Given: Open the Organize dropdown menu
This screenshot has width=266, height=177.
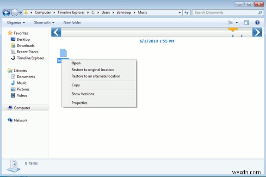Looking at the screenshot, I should coord(16,23).
